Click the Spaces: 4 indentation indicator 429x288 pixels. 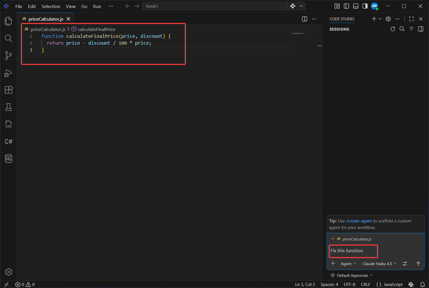pyautogui.click(x=329, y=284)
